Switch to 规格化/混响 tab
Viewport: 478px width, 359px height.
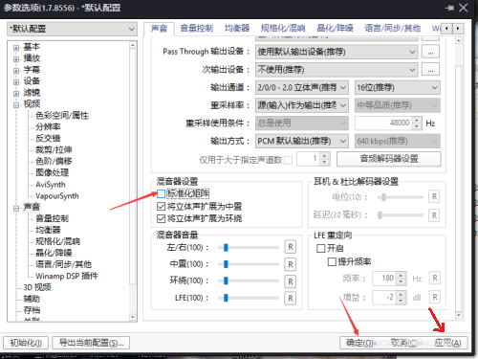283,29
